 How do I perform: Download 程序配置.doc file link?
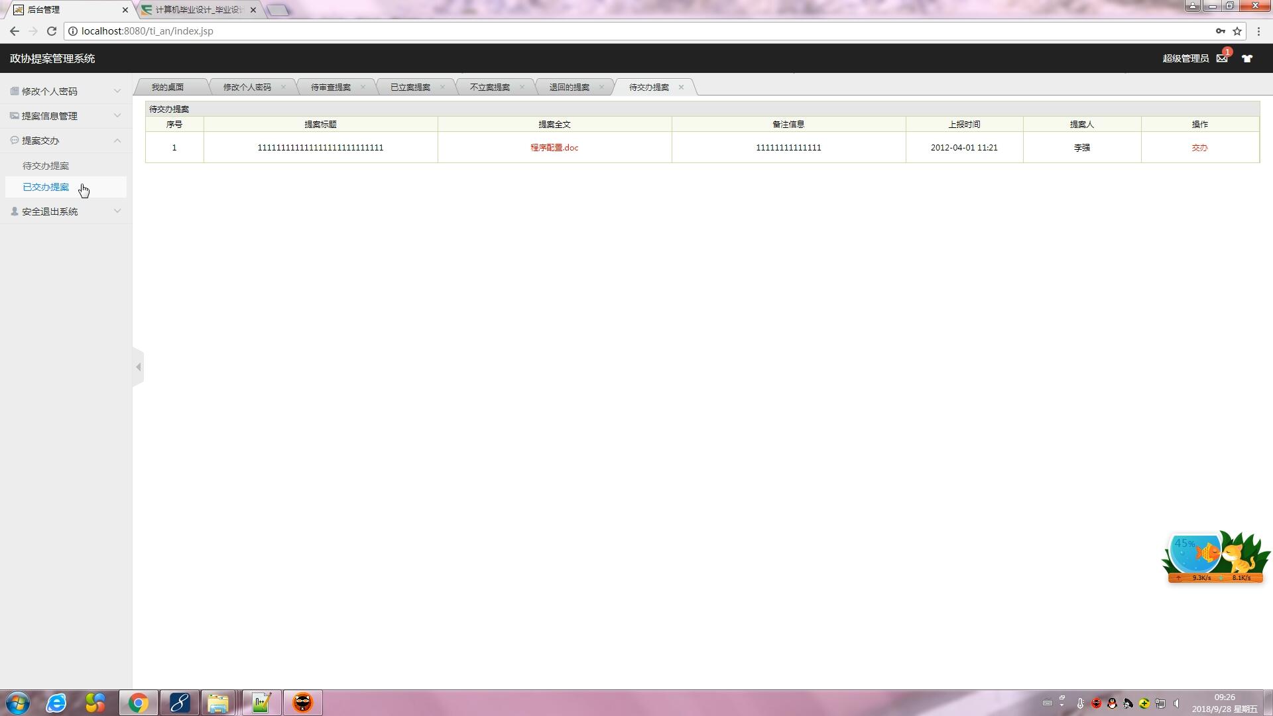point(554,147)
